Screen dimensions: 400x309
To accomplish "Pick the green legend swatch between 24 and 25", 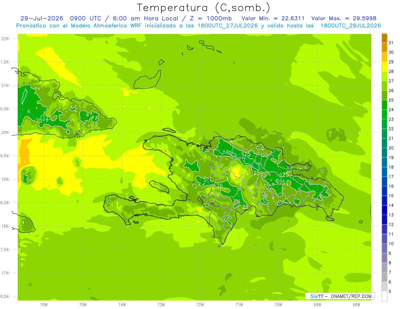I will (x=384, y=105).
